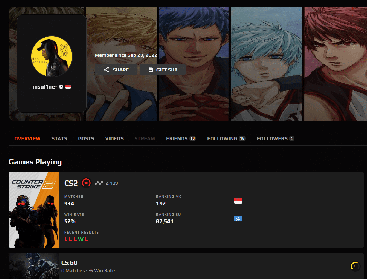Click the CS2 skill level 10 badge

tap(86, 183)
